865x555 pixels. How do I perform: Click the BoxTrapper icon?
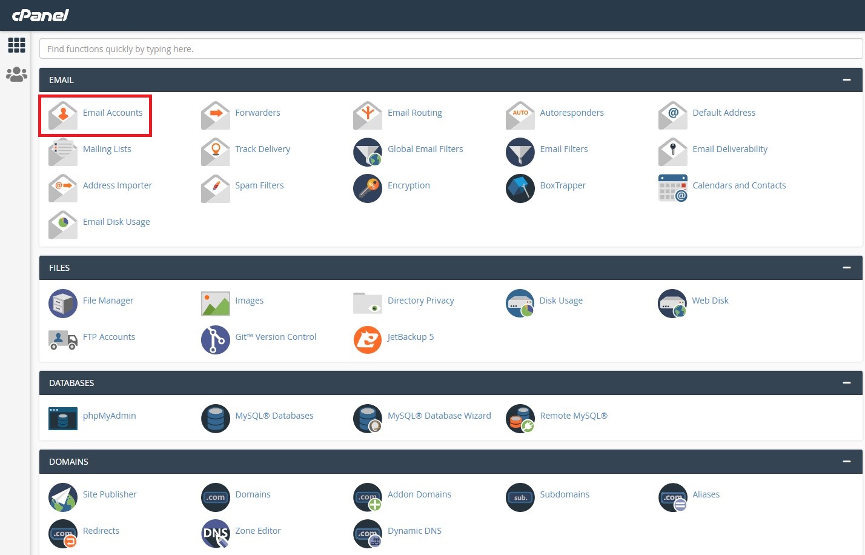coord(520,188)
